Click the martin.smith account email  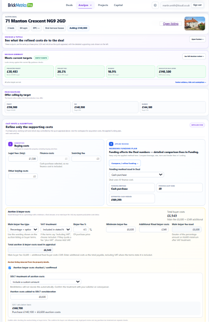tap(176, 6)
